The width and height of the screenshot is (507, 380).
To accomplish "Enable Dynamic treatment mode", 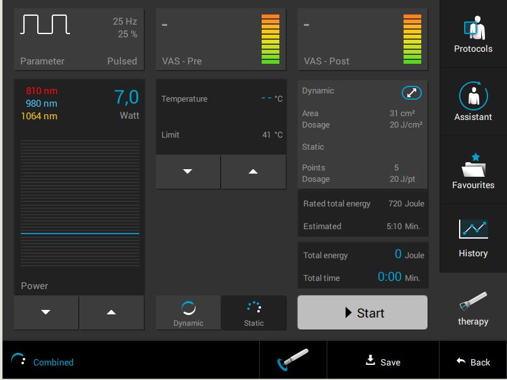I will [188, 311].
